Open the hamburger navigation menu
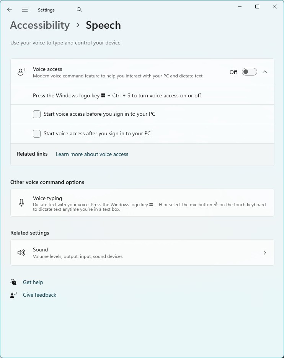Image resolution: width=284 pixels, height=358 pixels. [25, 10]
